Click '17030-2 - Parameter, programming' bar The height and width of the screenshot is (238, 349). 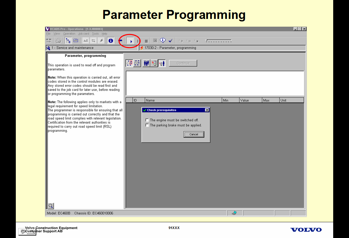223,48
